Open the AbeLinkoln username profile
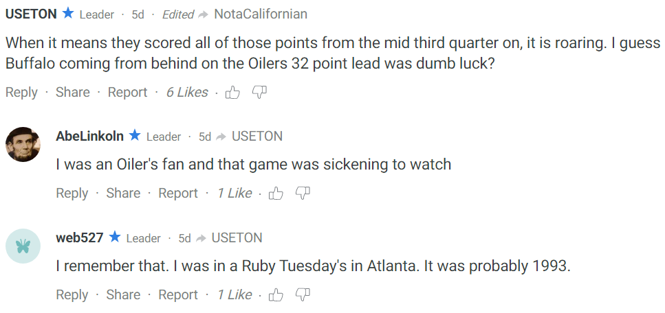This screenshot has height=313, width=665. pos(90,136)
